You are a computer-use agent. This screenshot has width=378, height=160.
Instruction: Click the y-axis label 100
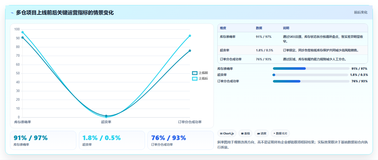pyautogui.click(x=17, y=29)
